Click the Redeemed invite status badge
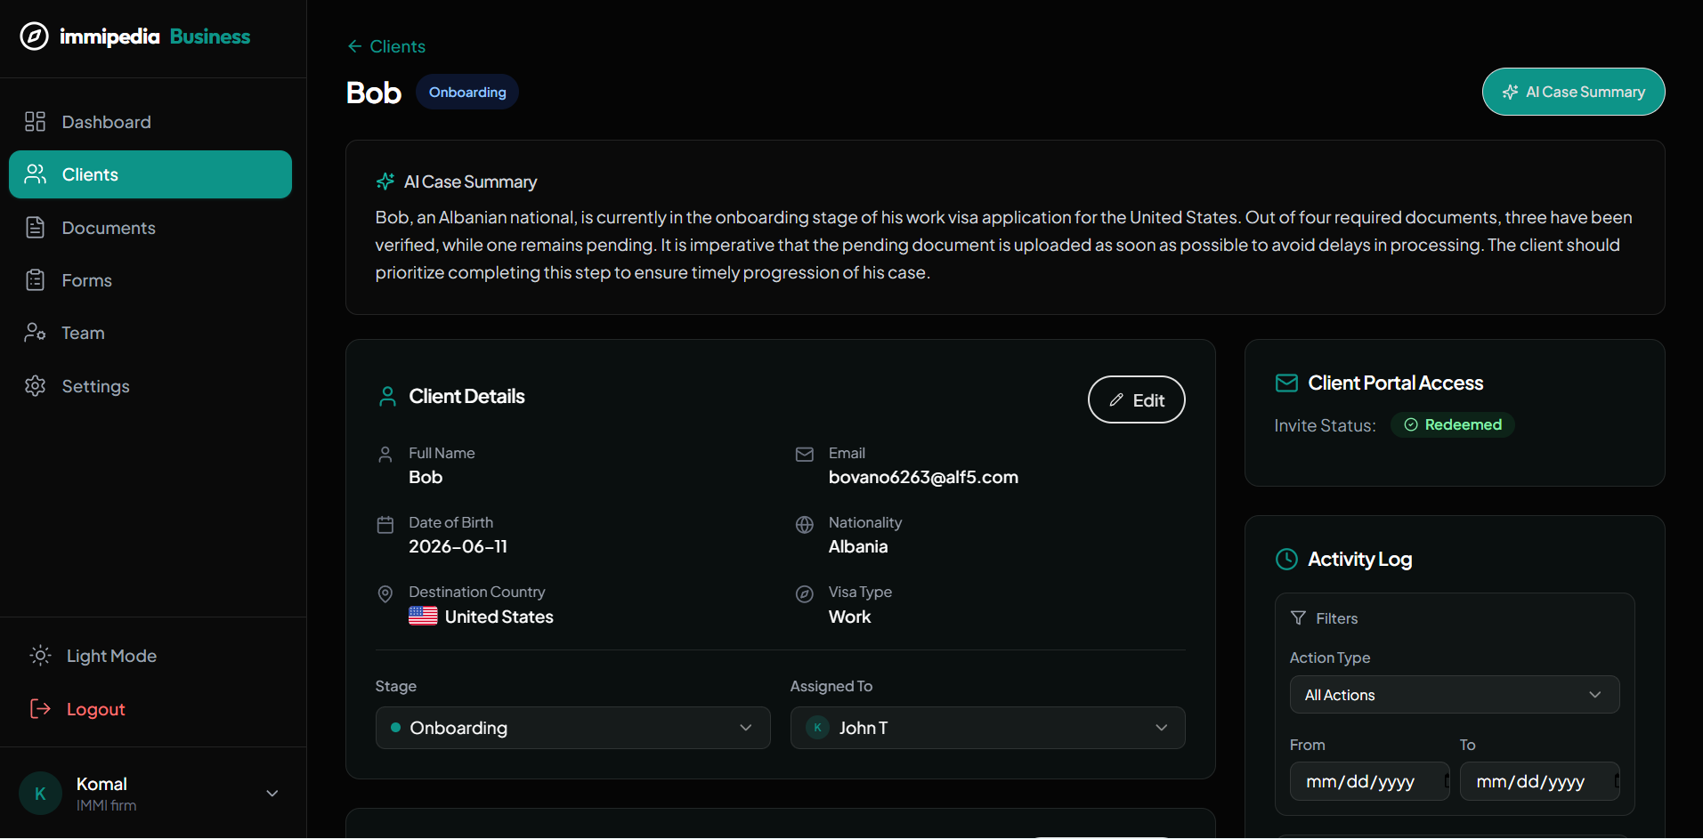 [1453, 425]
